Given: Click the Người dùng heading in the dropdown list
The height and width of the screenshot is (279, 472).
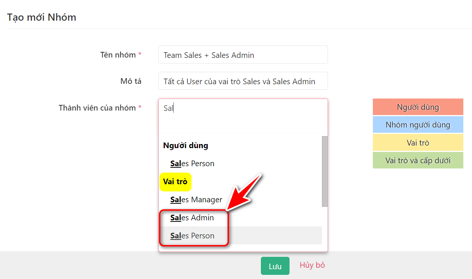Looking at the screenshot, I should (185, 146).
